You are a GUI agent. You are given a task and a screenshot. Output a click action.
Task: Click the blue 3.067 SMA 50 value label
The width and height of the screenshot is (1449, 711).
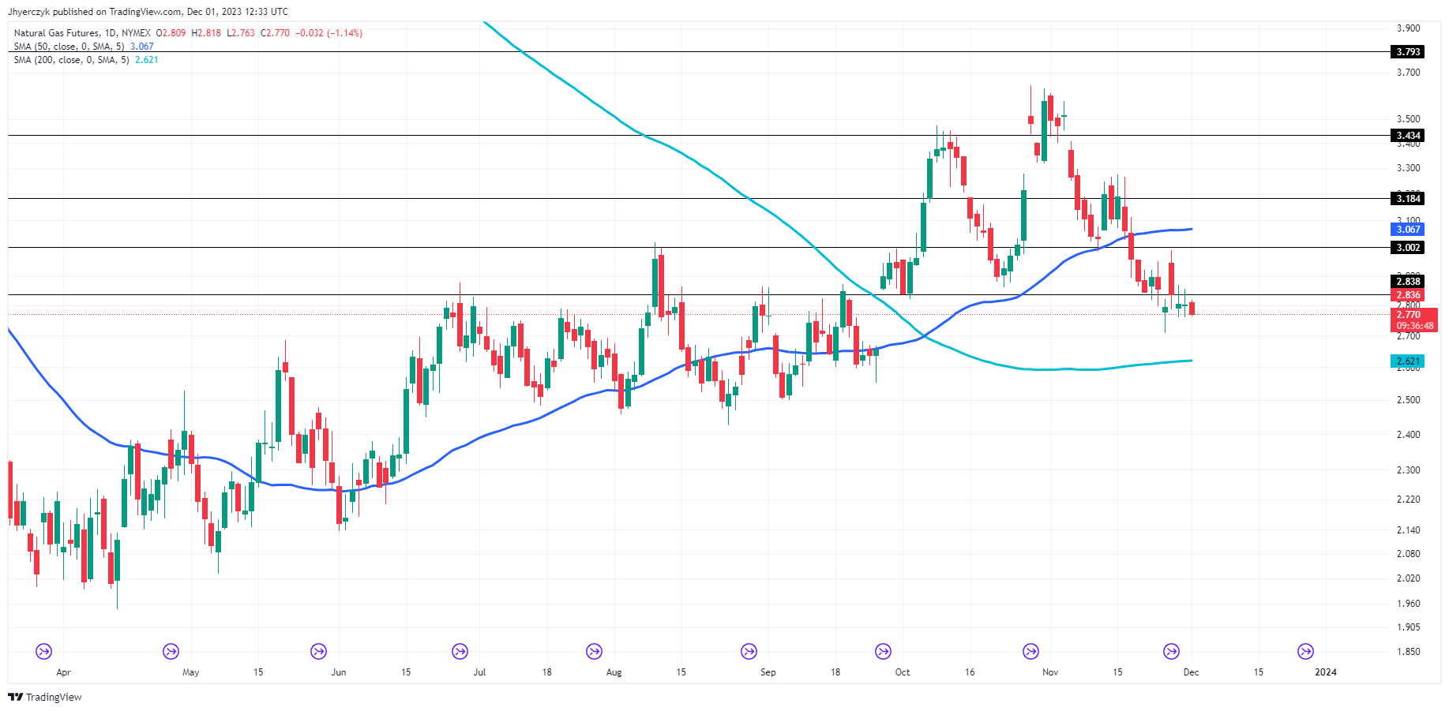pyautogui.click(x=1408, y=230)
